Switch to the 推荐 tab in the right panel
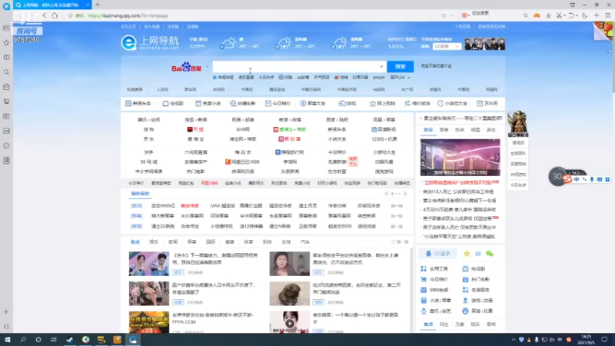The height and width of the screenshot is (346, 615). [428, 130]
